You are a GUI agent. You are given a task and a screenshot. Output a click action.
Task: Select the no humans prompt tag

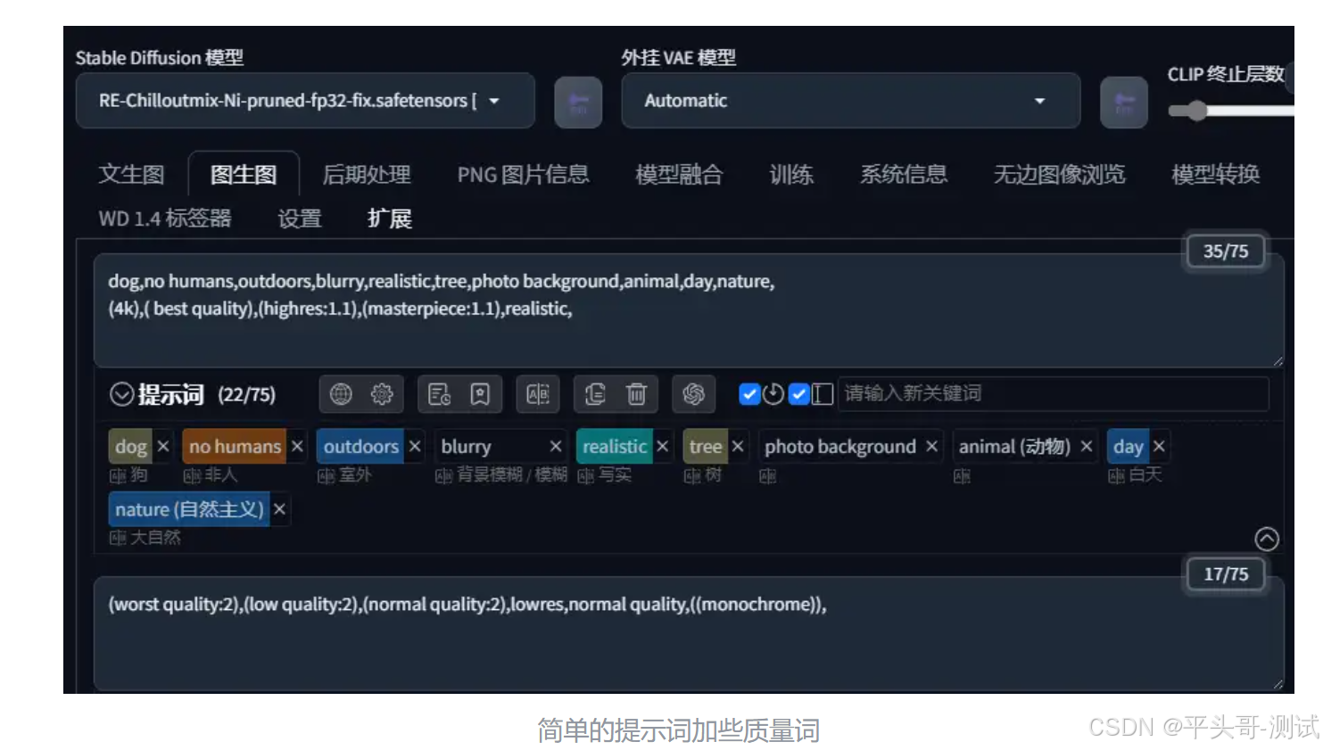point(235,446)
